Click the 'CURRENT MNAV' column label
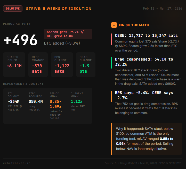Screen dimensions: 186x169 [77, 95]
